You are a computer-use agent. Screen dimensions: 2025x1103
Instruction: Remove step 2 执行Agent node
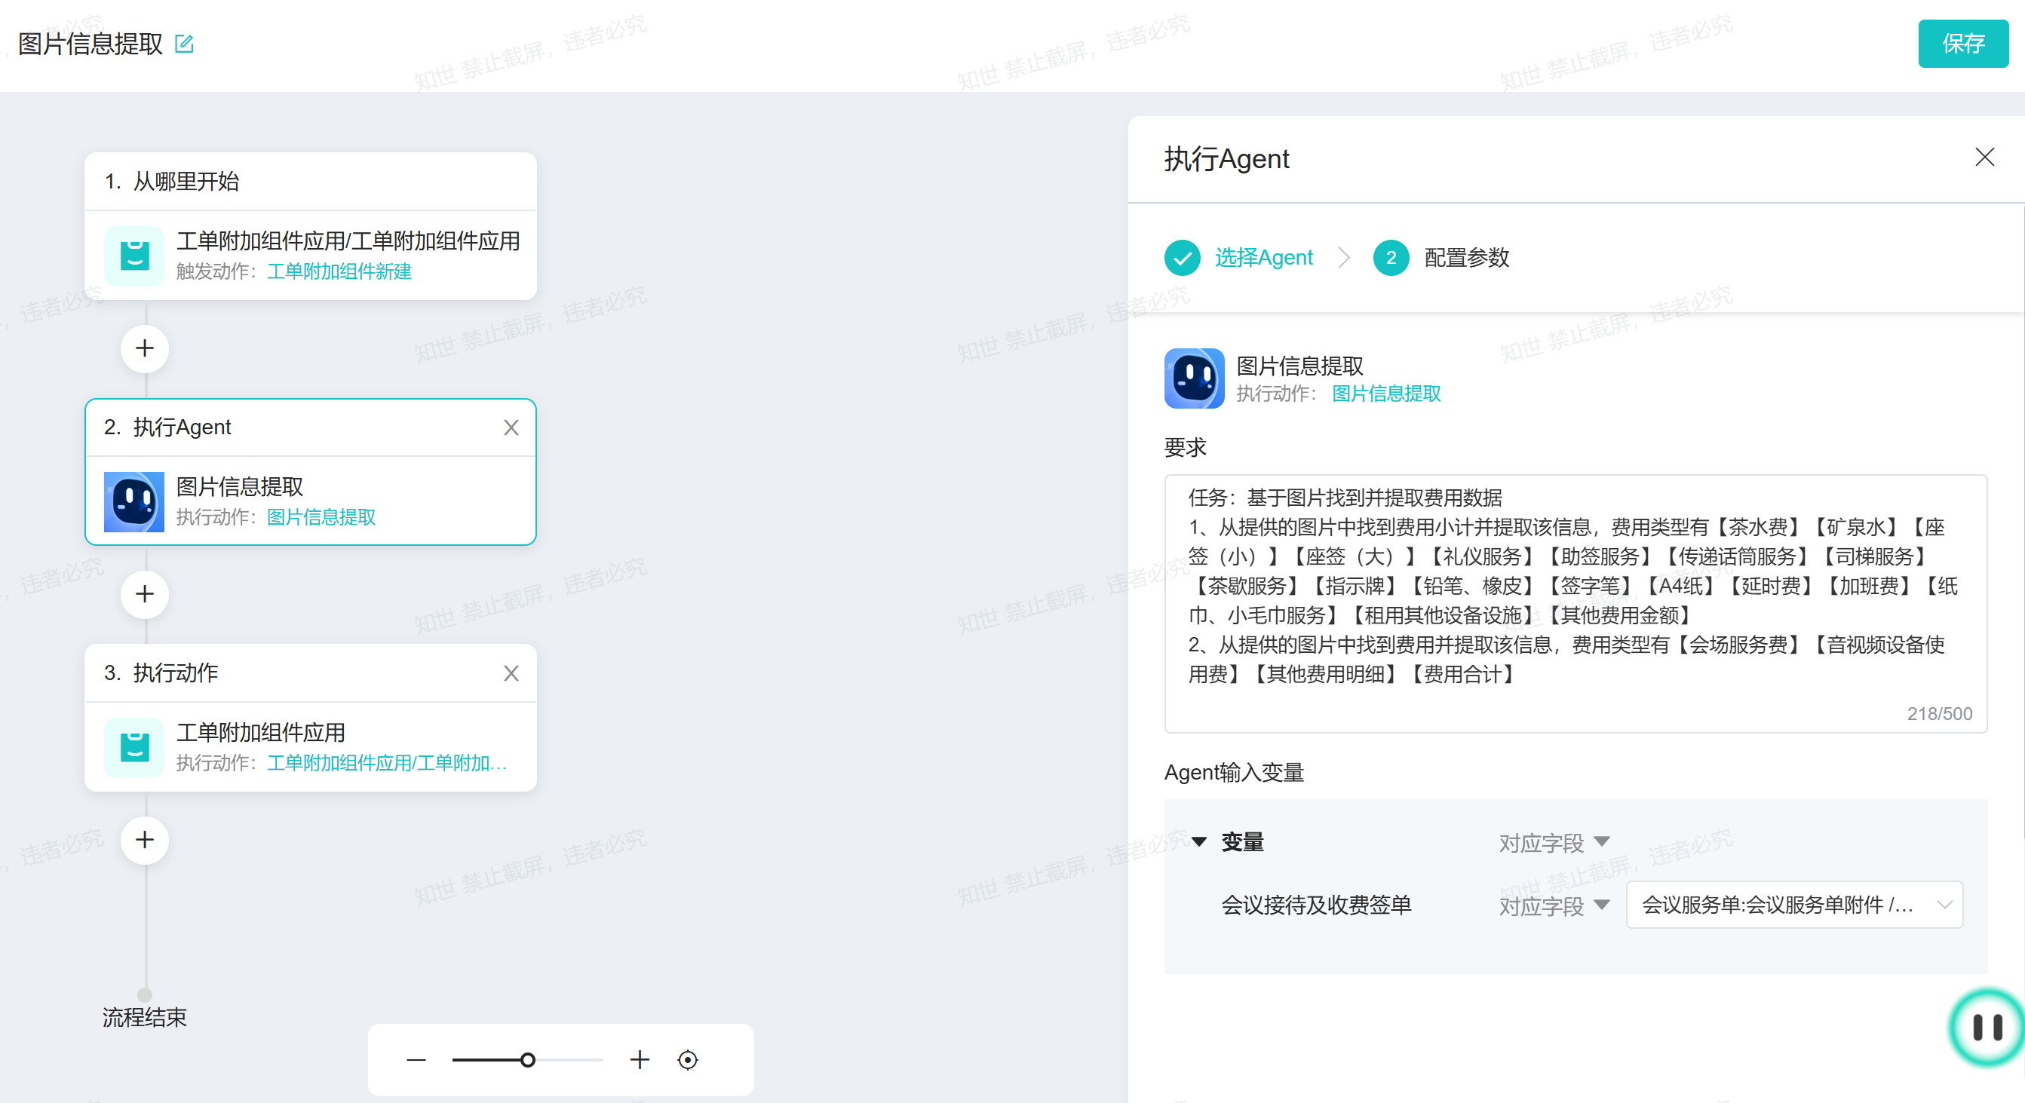tap(511, 427)
